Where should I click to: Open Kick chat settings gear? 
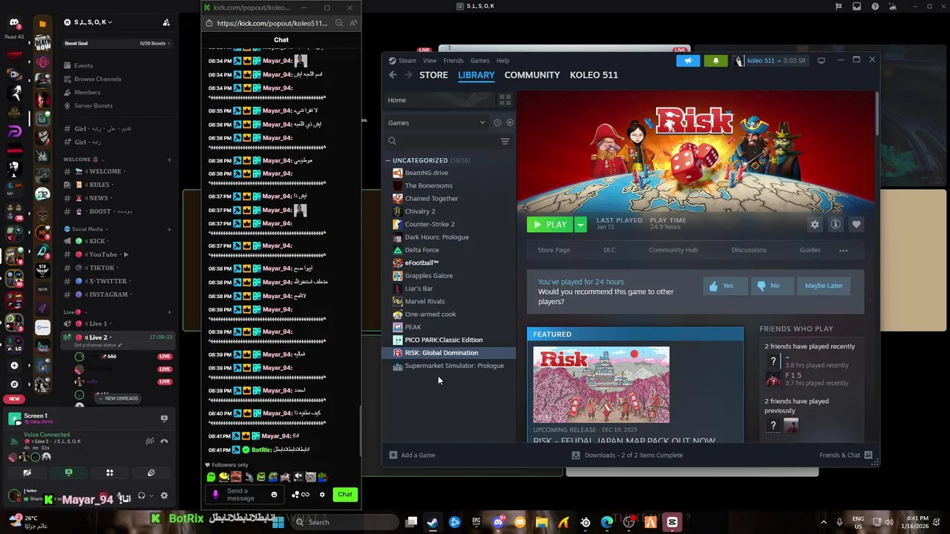point(322,495)
